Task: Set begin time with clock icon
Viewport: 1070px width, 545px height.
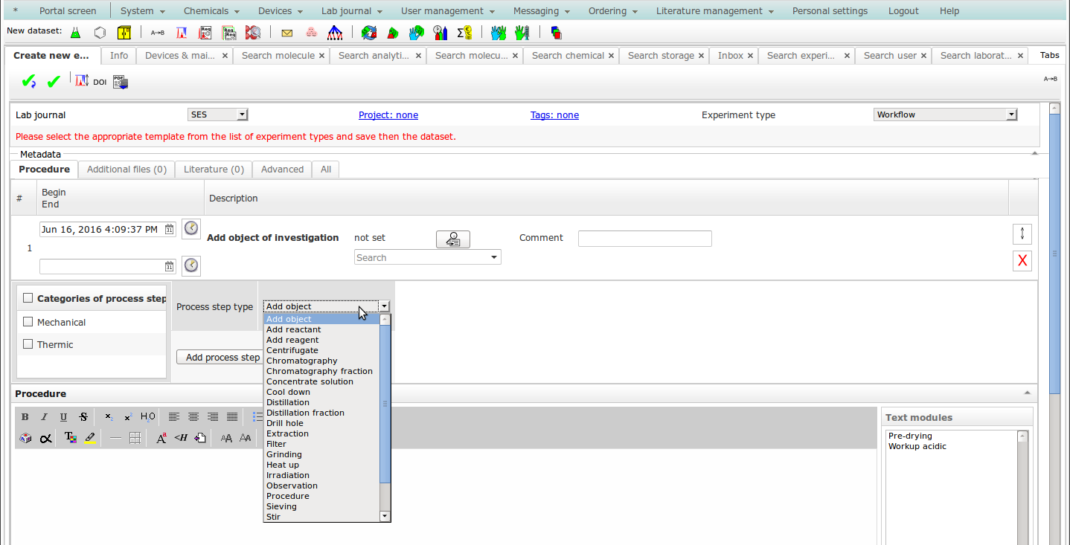Action: point(191,228)
